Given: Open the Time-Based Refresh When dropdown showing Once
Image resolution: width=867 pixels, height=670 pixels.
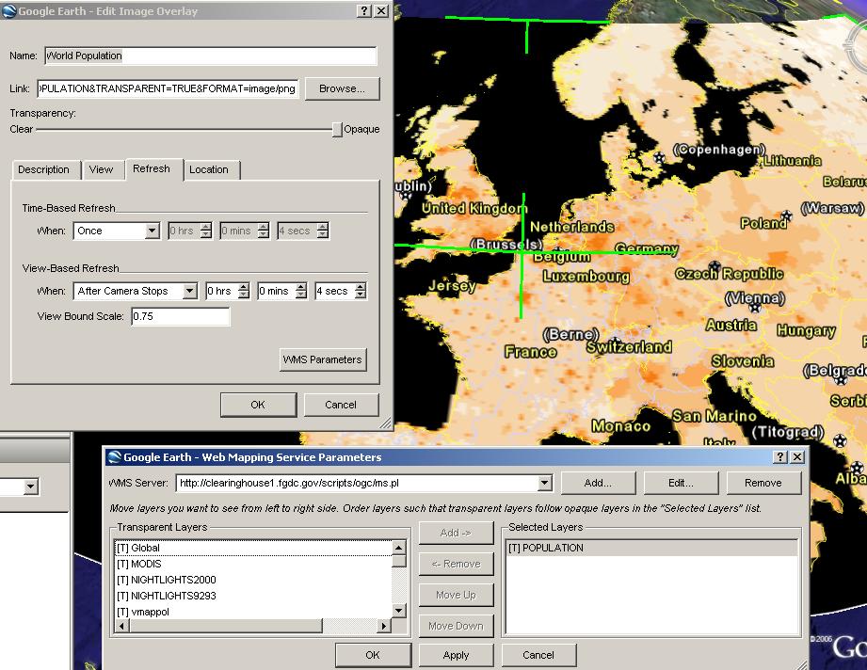Looking at the screenshot, I should click(153, 231).
